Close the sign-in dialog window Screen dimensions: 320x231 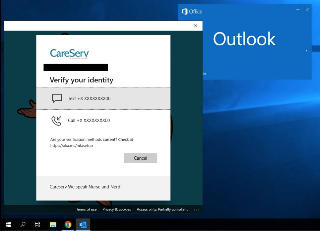pos(196,26)
